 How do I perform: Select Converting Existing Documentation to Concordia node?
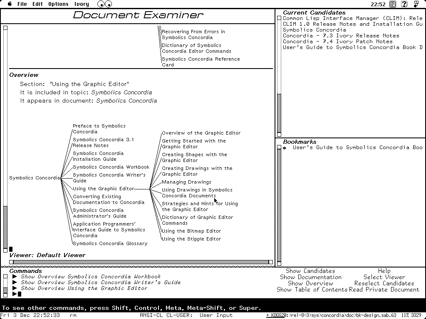click(x=109, y=199)
